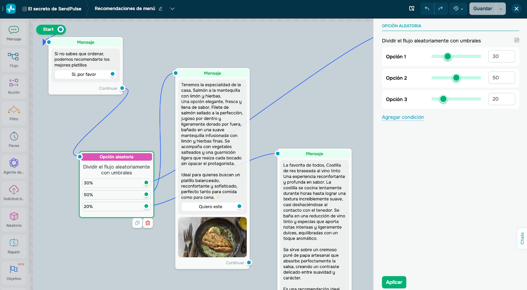Click the Aplicar button
Image resolution: width=527 pixels, height=290 pixels.
(394, 282)
